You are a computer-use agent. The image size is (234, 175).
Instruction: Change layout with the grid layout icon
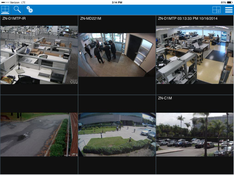(216, 10)
